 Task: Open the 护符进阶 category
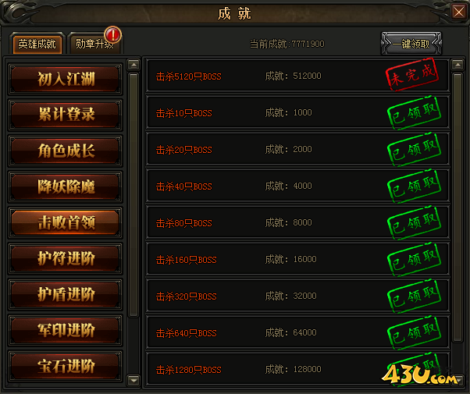[66, 258]
